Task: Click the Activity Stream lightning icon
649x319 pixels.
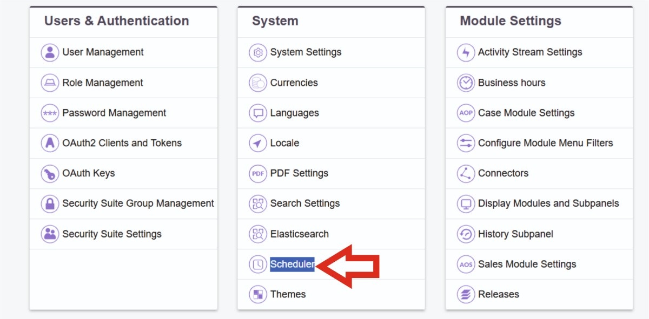Action: point(466,52)
